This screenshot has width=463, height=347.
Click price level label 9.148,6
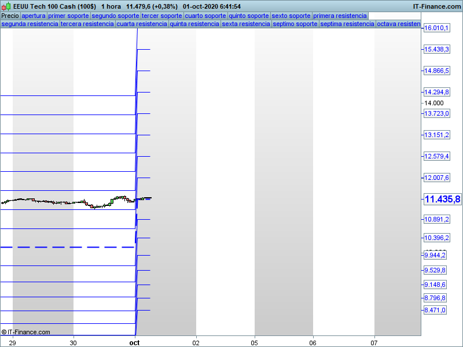435,285
